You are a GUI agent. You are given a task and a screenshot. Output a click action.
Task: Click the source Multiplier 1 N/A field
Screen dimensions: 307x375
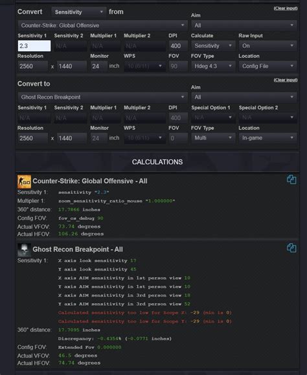click(106, 45)
